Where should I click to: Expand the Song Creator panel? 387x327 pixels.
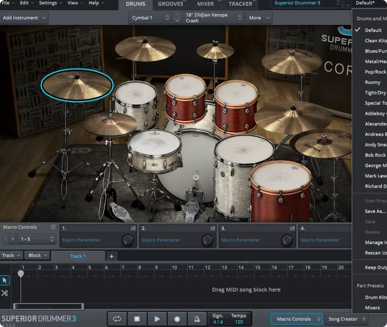click(347, 319)
